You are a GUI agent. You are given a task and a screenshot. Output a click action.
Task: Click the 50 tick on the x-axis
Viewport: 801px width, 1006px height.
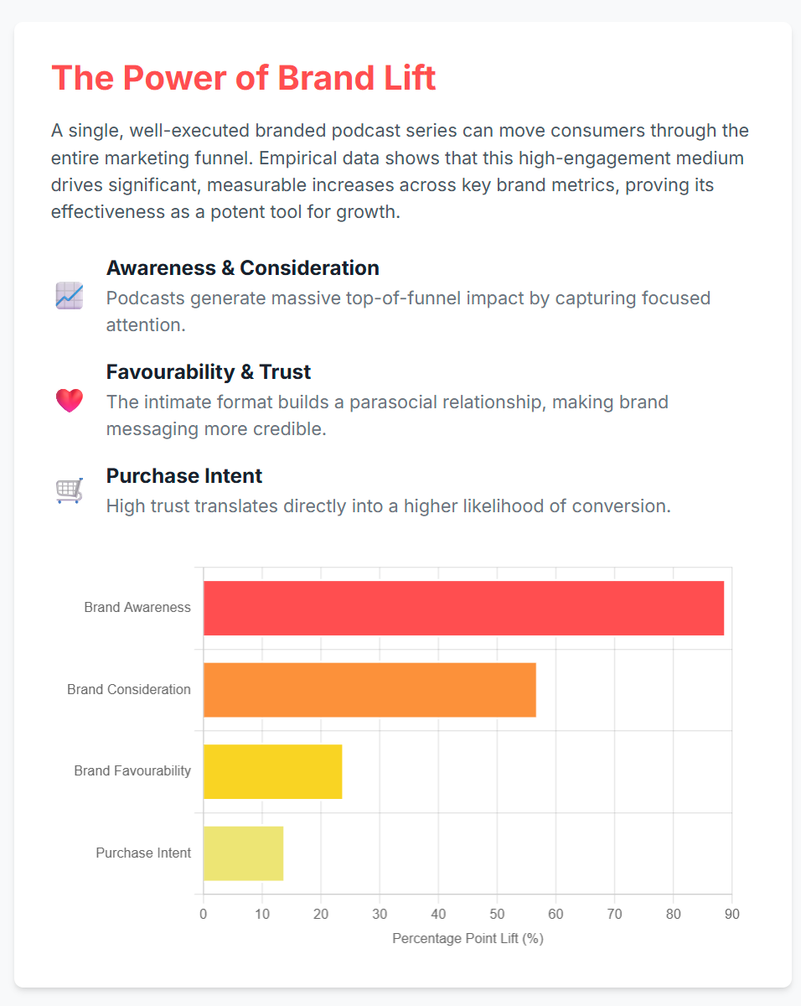coord(497,913)
